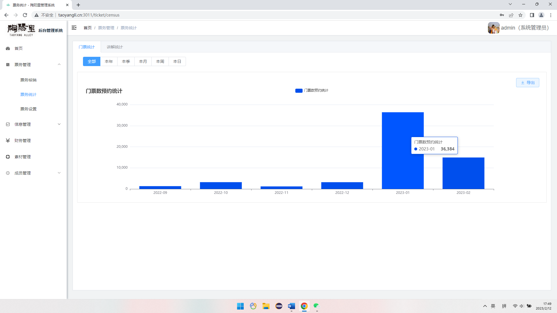Switch to the 讲解统计 tab
The width and height of the screenshot is (557, 313).
click(115, 47)
